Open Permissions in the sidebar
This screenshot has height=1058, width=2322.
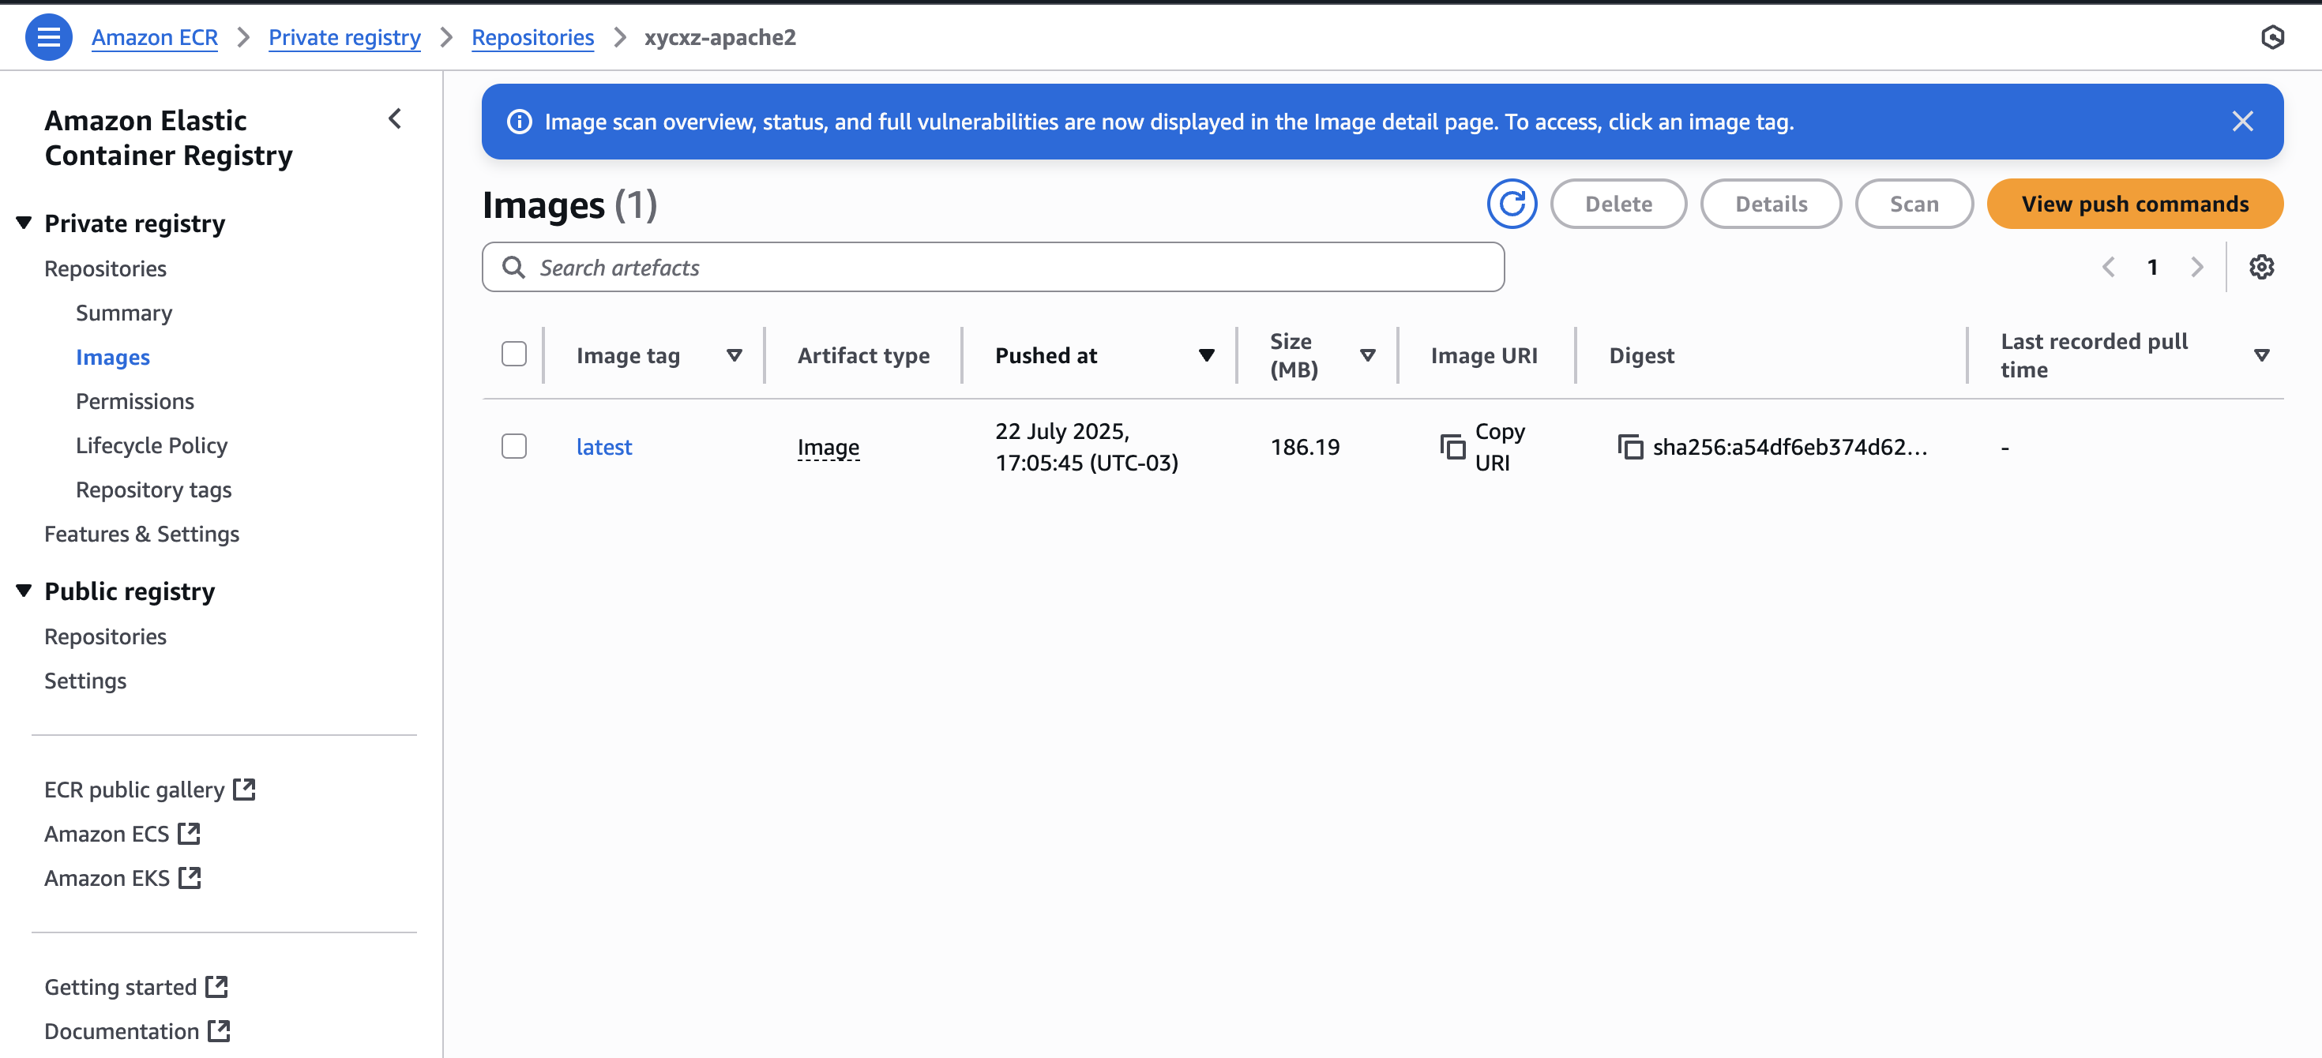pyautogui.click(x=134, y=401)
